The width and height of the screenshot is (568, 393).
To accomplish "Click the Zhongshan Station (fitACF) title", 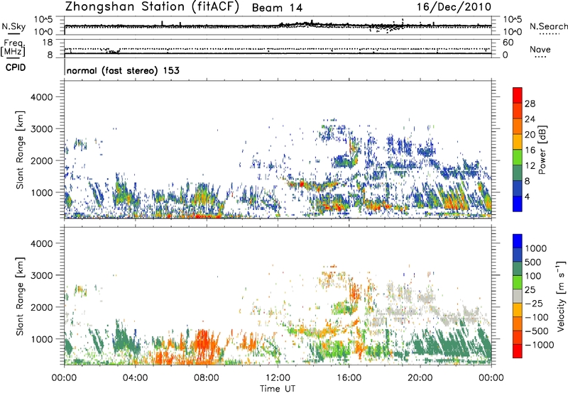I will tap(152, 7).
